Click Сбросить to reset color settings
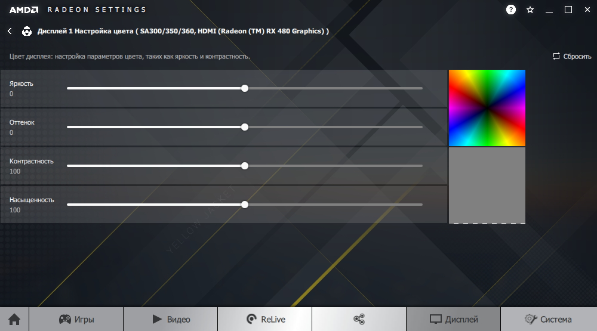597x331 pixels. click(572, 56)
